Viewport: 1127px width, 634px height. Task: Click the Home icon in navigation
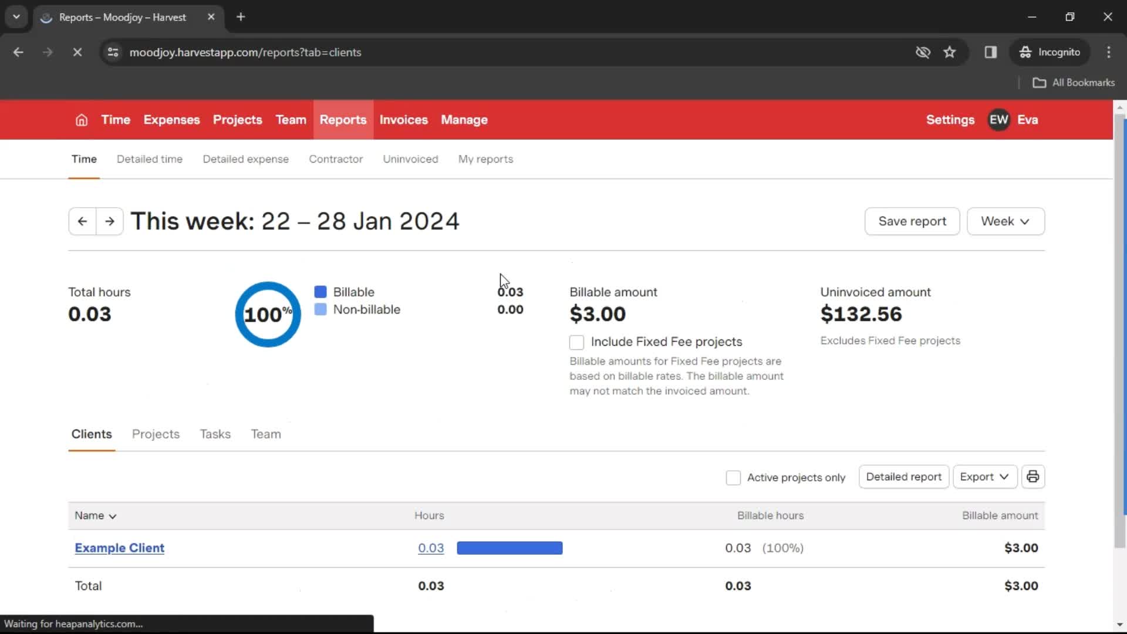pos(81,120)
